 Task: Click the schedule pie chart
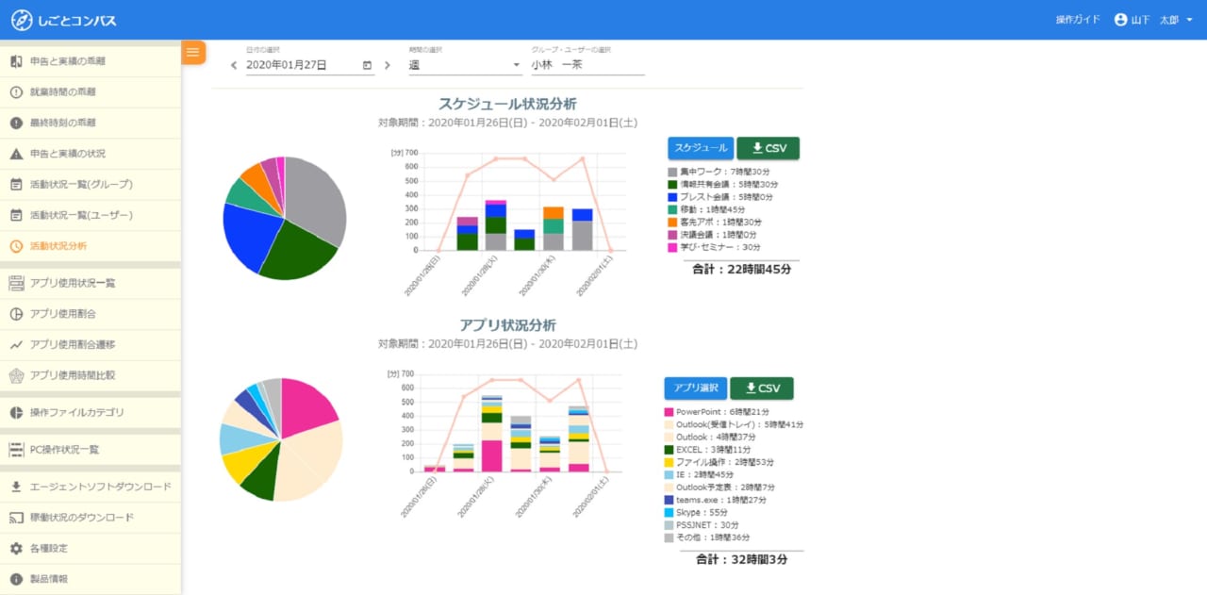285,219
